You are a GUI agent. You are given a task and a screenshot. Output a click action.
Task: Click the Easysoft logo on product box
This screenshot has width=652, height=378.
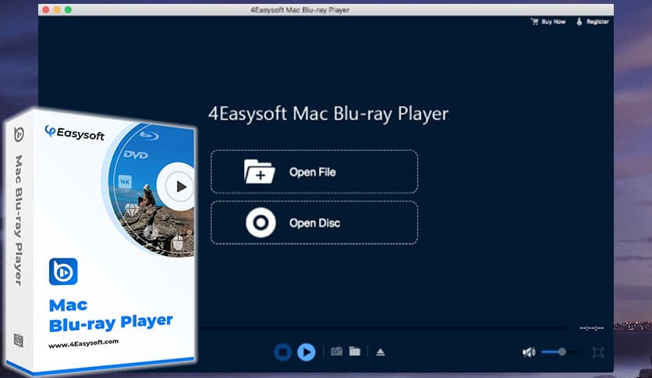coord(74,133)
